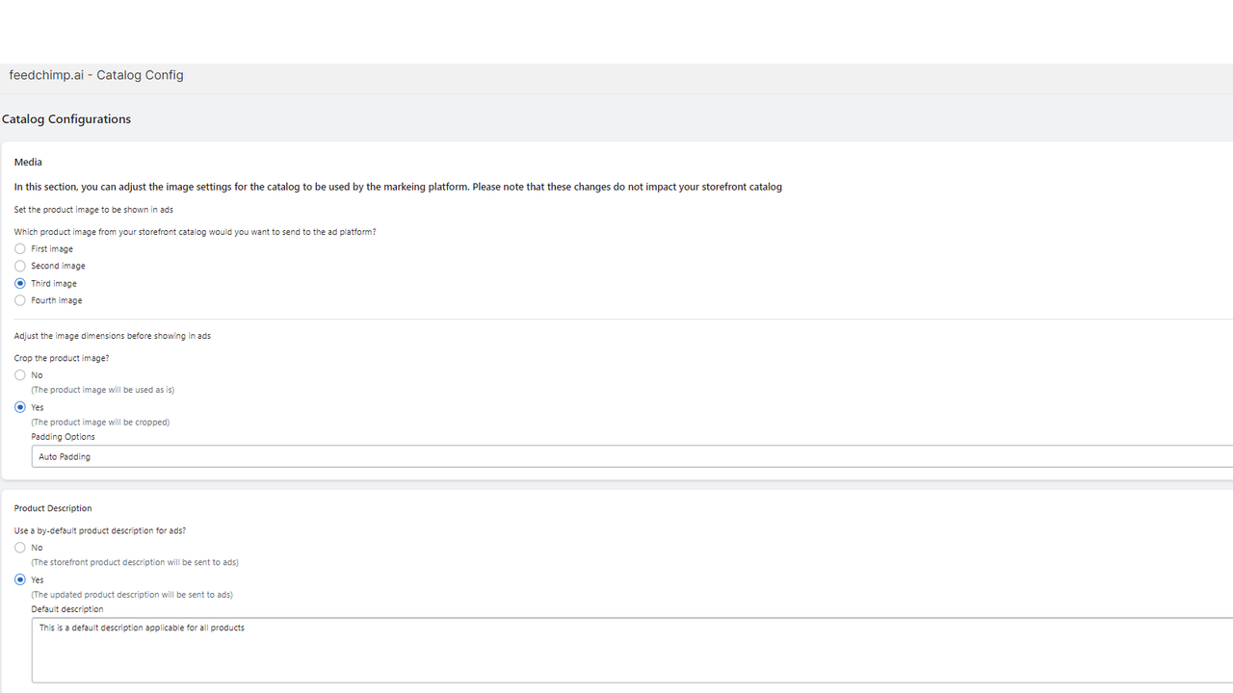Click the Padding Options label
1233x693 pixels.
(63, 437)
